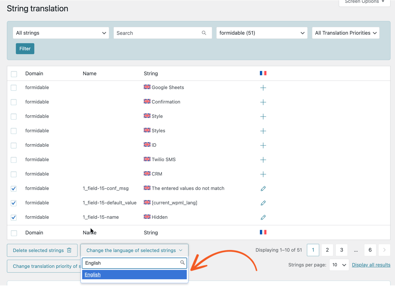Open All Translation Priorities dropdown
395x286 pixels.
coord(346,33)
